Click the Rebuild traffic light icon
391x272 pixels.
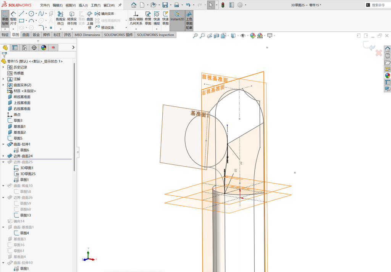tap(223, 5)
